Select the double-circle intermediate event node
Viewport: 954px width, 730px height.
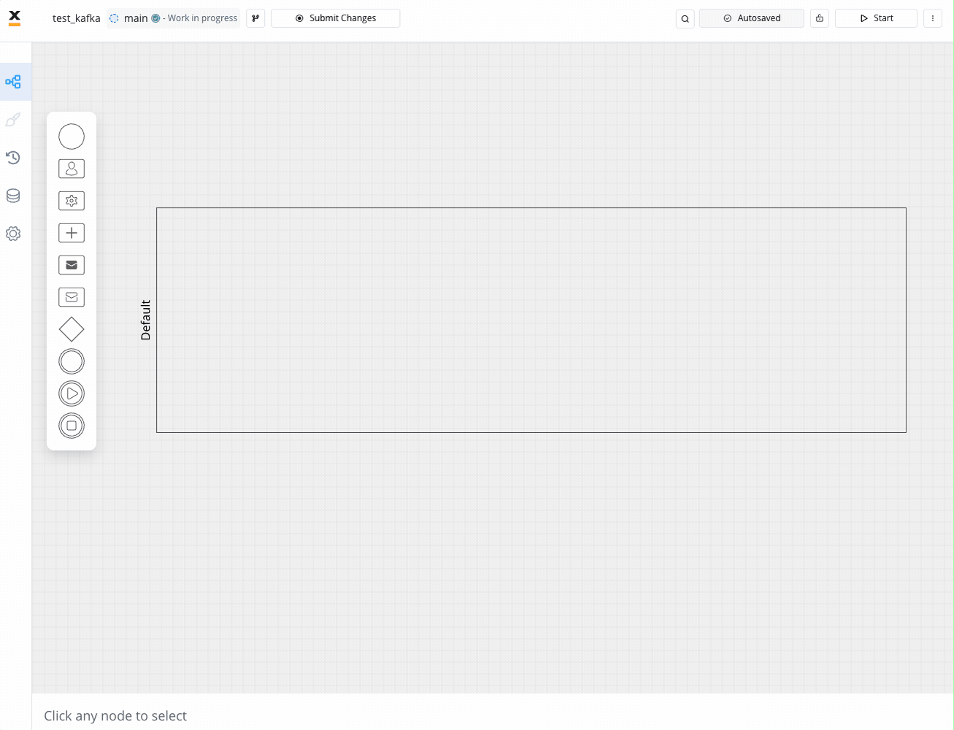click(x=72, y=361)
